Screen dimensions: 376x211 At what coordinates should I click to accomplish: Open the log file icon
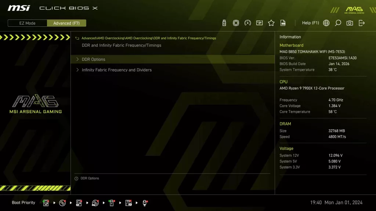pos(283,23)
